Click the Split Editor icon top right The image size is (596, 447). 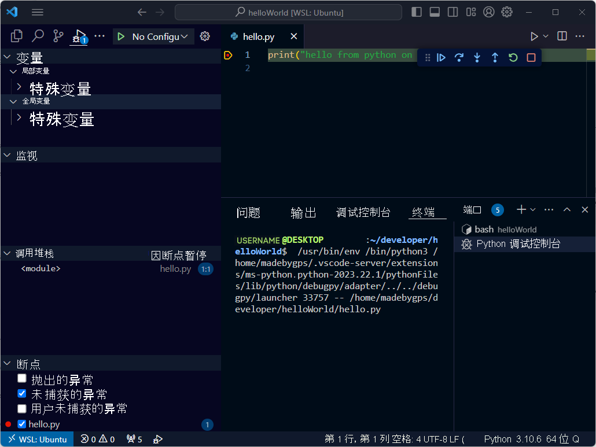[x=561, y=36]
